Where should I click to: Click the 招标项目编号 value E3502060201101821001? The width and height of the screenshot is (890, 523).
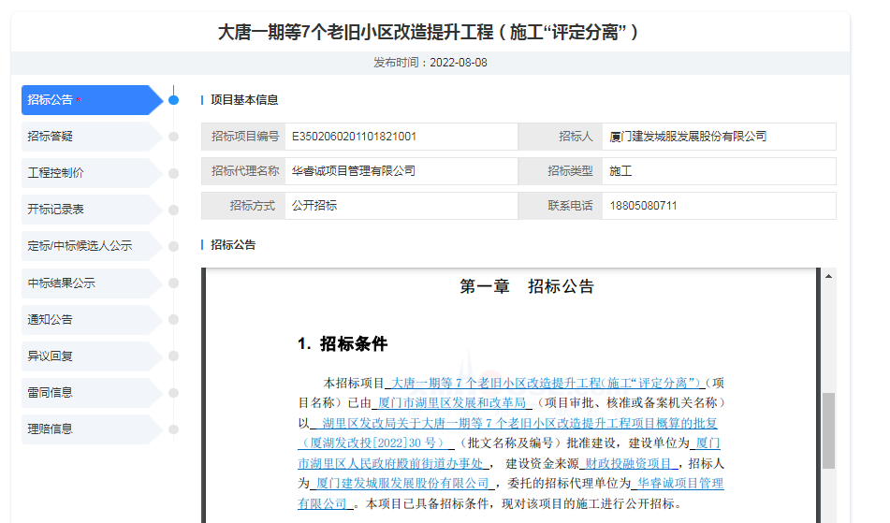[x=355, y=137]
